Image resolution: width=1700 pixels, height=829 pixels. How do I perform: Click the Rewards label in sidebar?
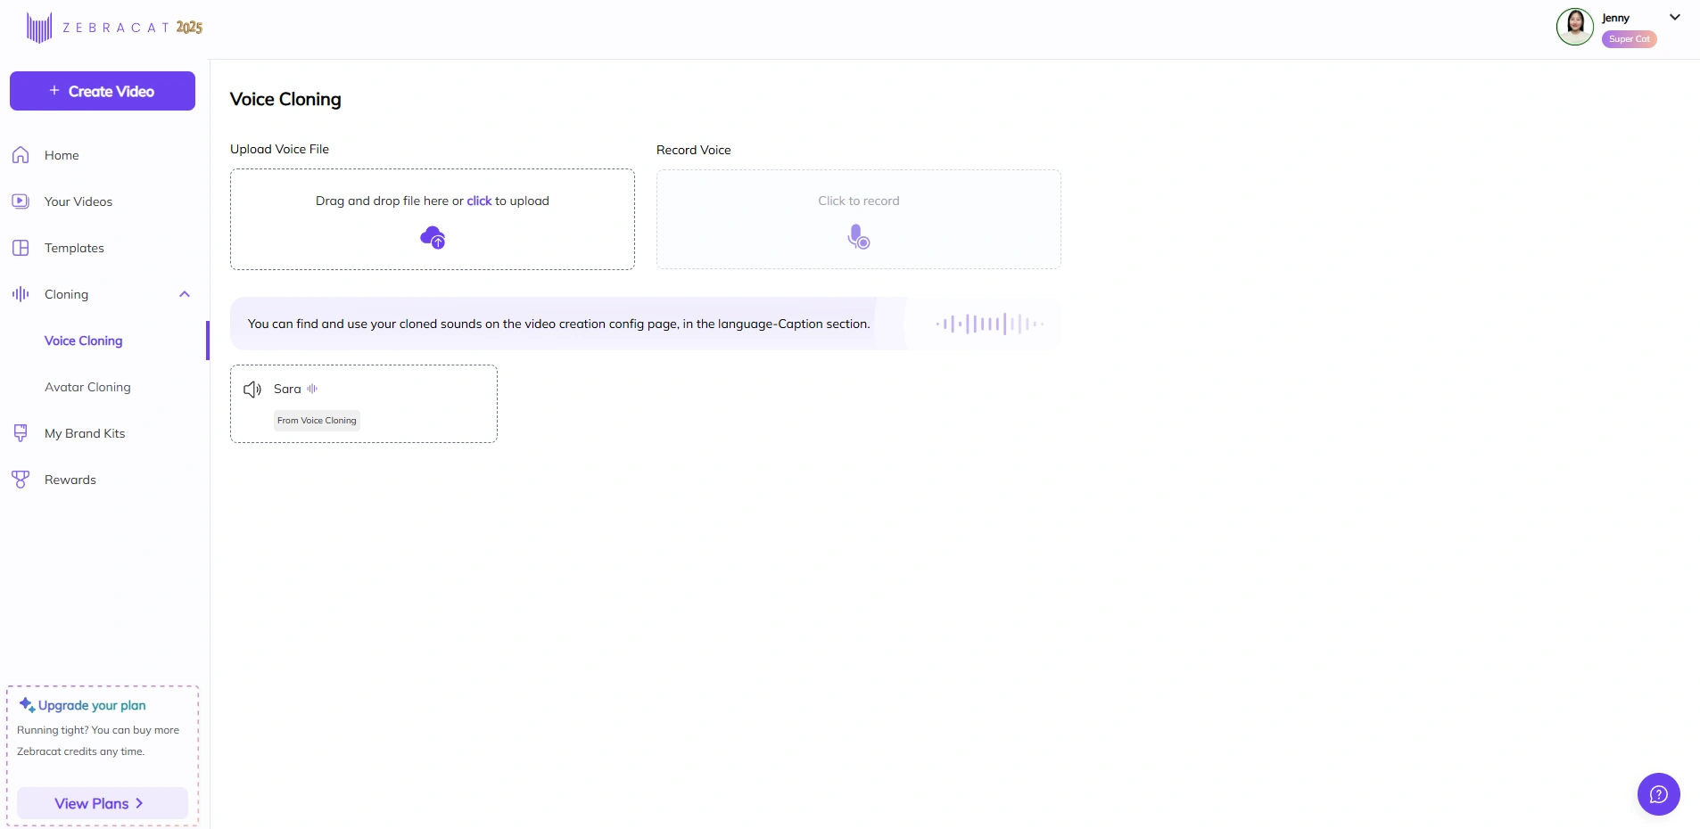click(x=70, y=480)
